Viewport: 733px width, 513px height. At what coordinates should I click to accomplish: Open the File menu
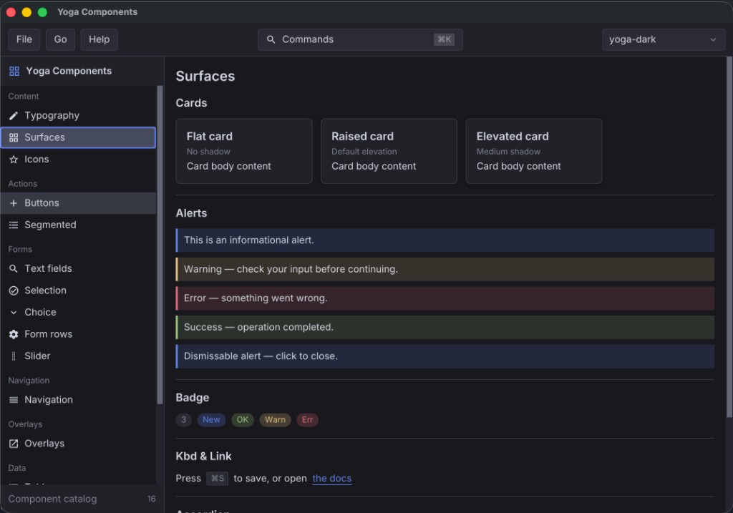tap(24, 40)
